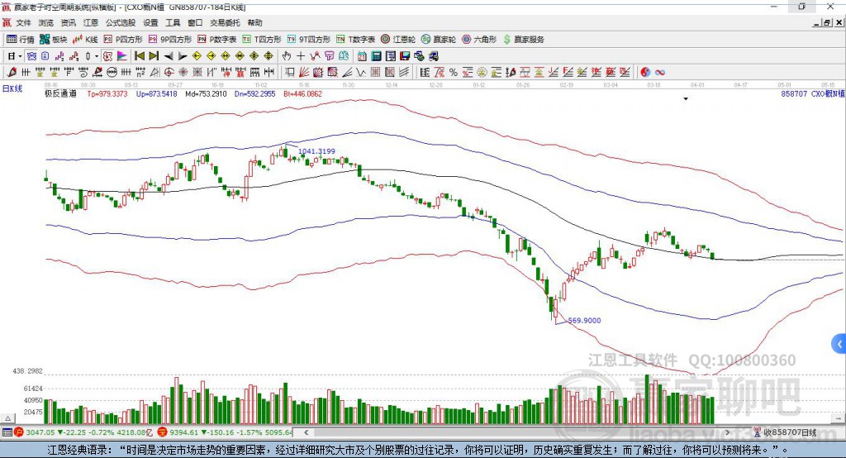
Task: Open the 赢家轮 wheel tool
Action: 439,40
